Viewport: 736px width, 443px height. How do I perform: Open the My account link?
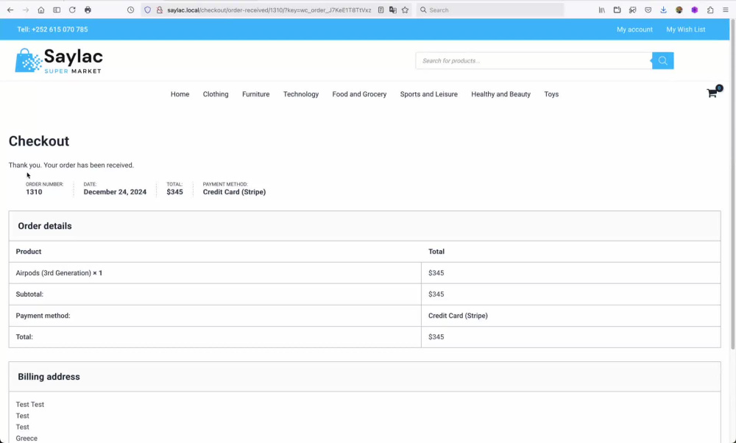tap(634, 29)
